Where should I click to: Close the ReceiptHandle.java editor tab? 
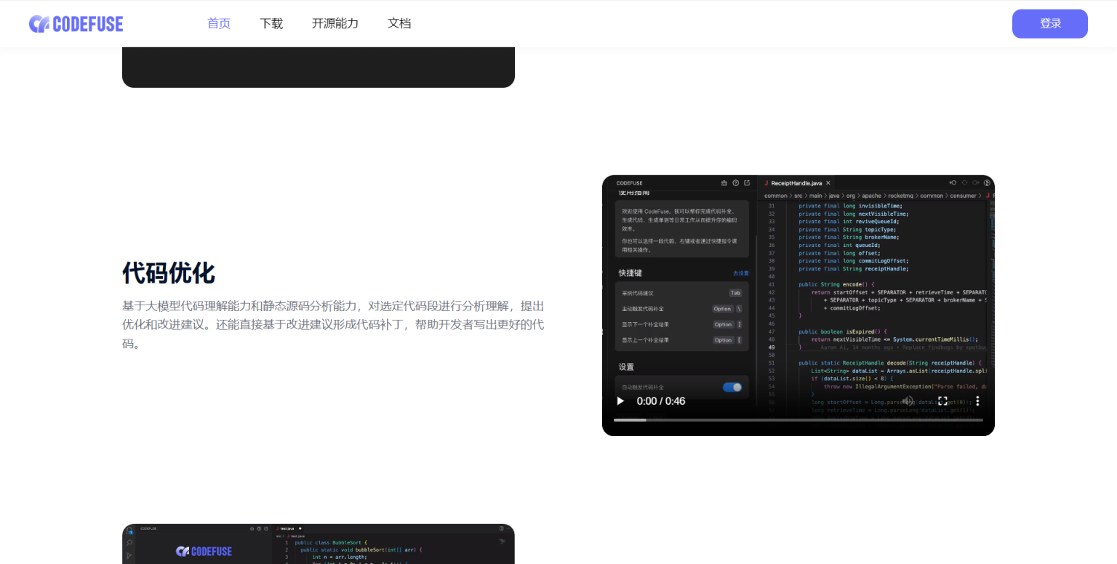click(x=828, y=183)
